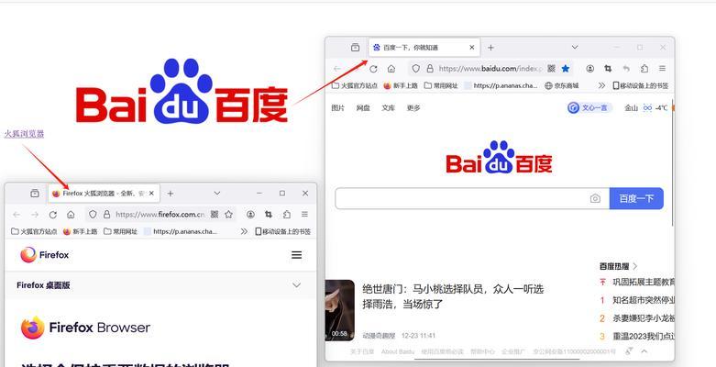
Task: Select the Firefox 火狐浏览器 tab
Action: tap(105, 194)
